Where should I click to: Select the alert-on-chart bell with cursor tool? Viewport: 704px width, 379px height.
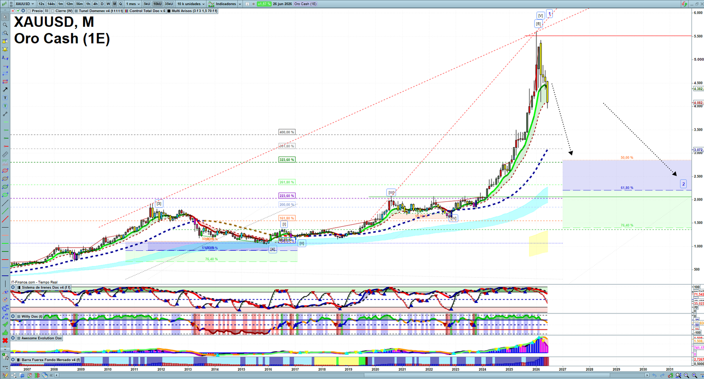pyautogui.click(x=5, y=41)
